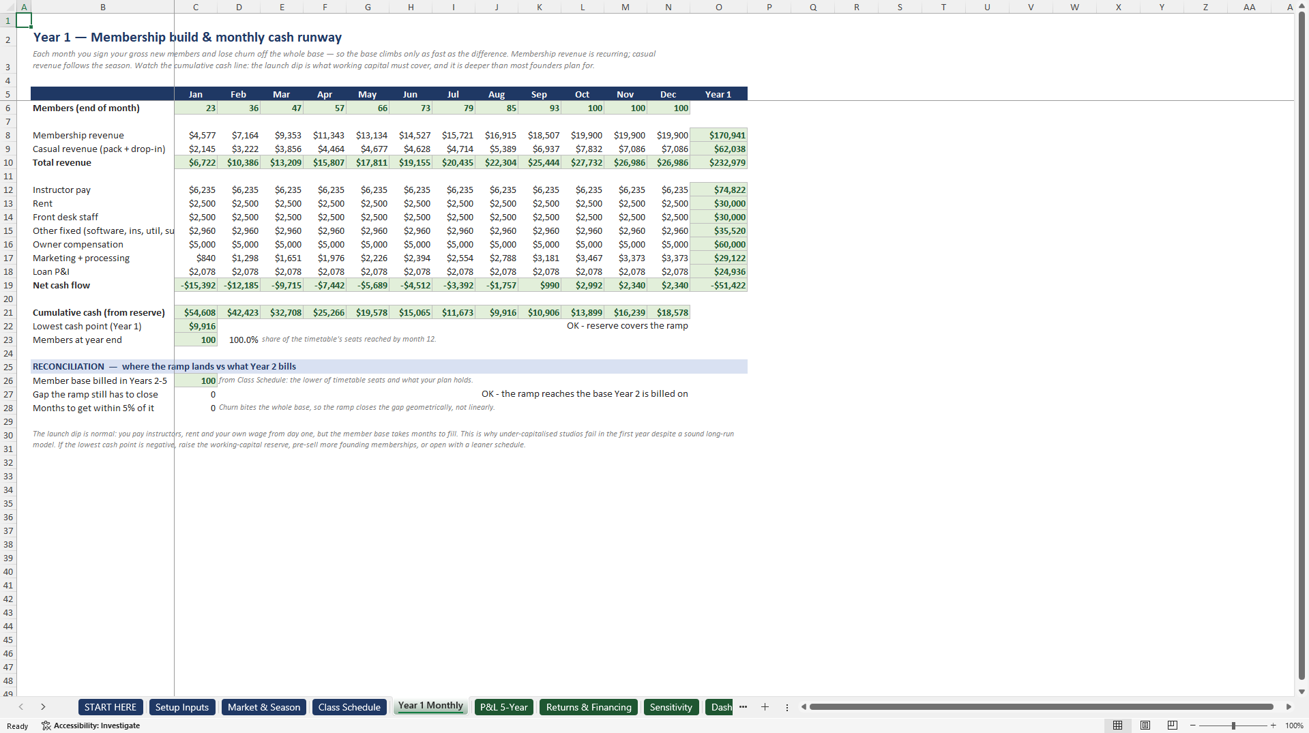Screen dimensions: 1309x733
Task: Open the Class Schedule sheet tab
Action: pos(349,707)
